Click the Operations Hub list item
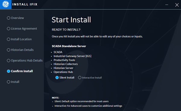The width and height of the screenshot is (181, 111). [63, 72]
